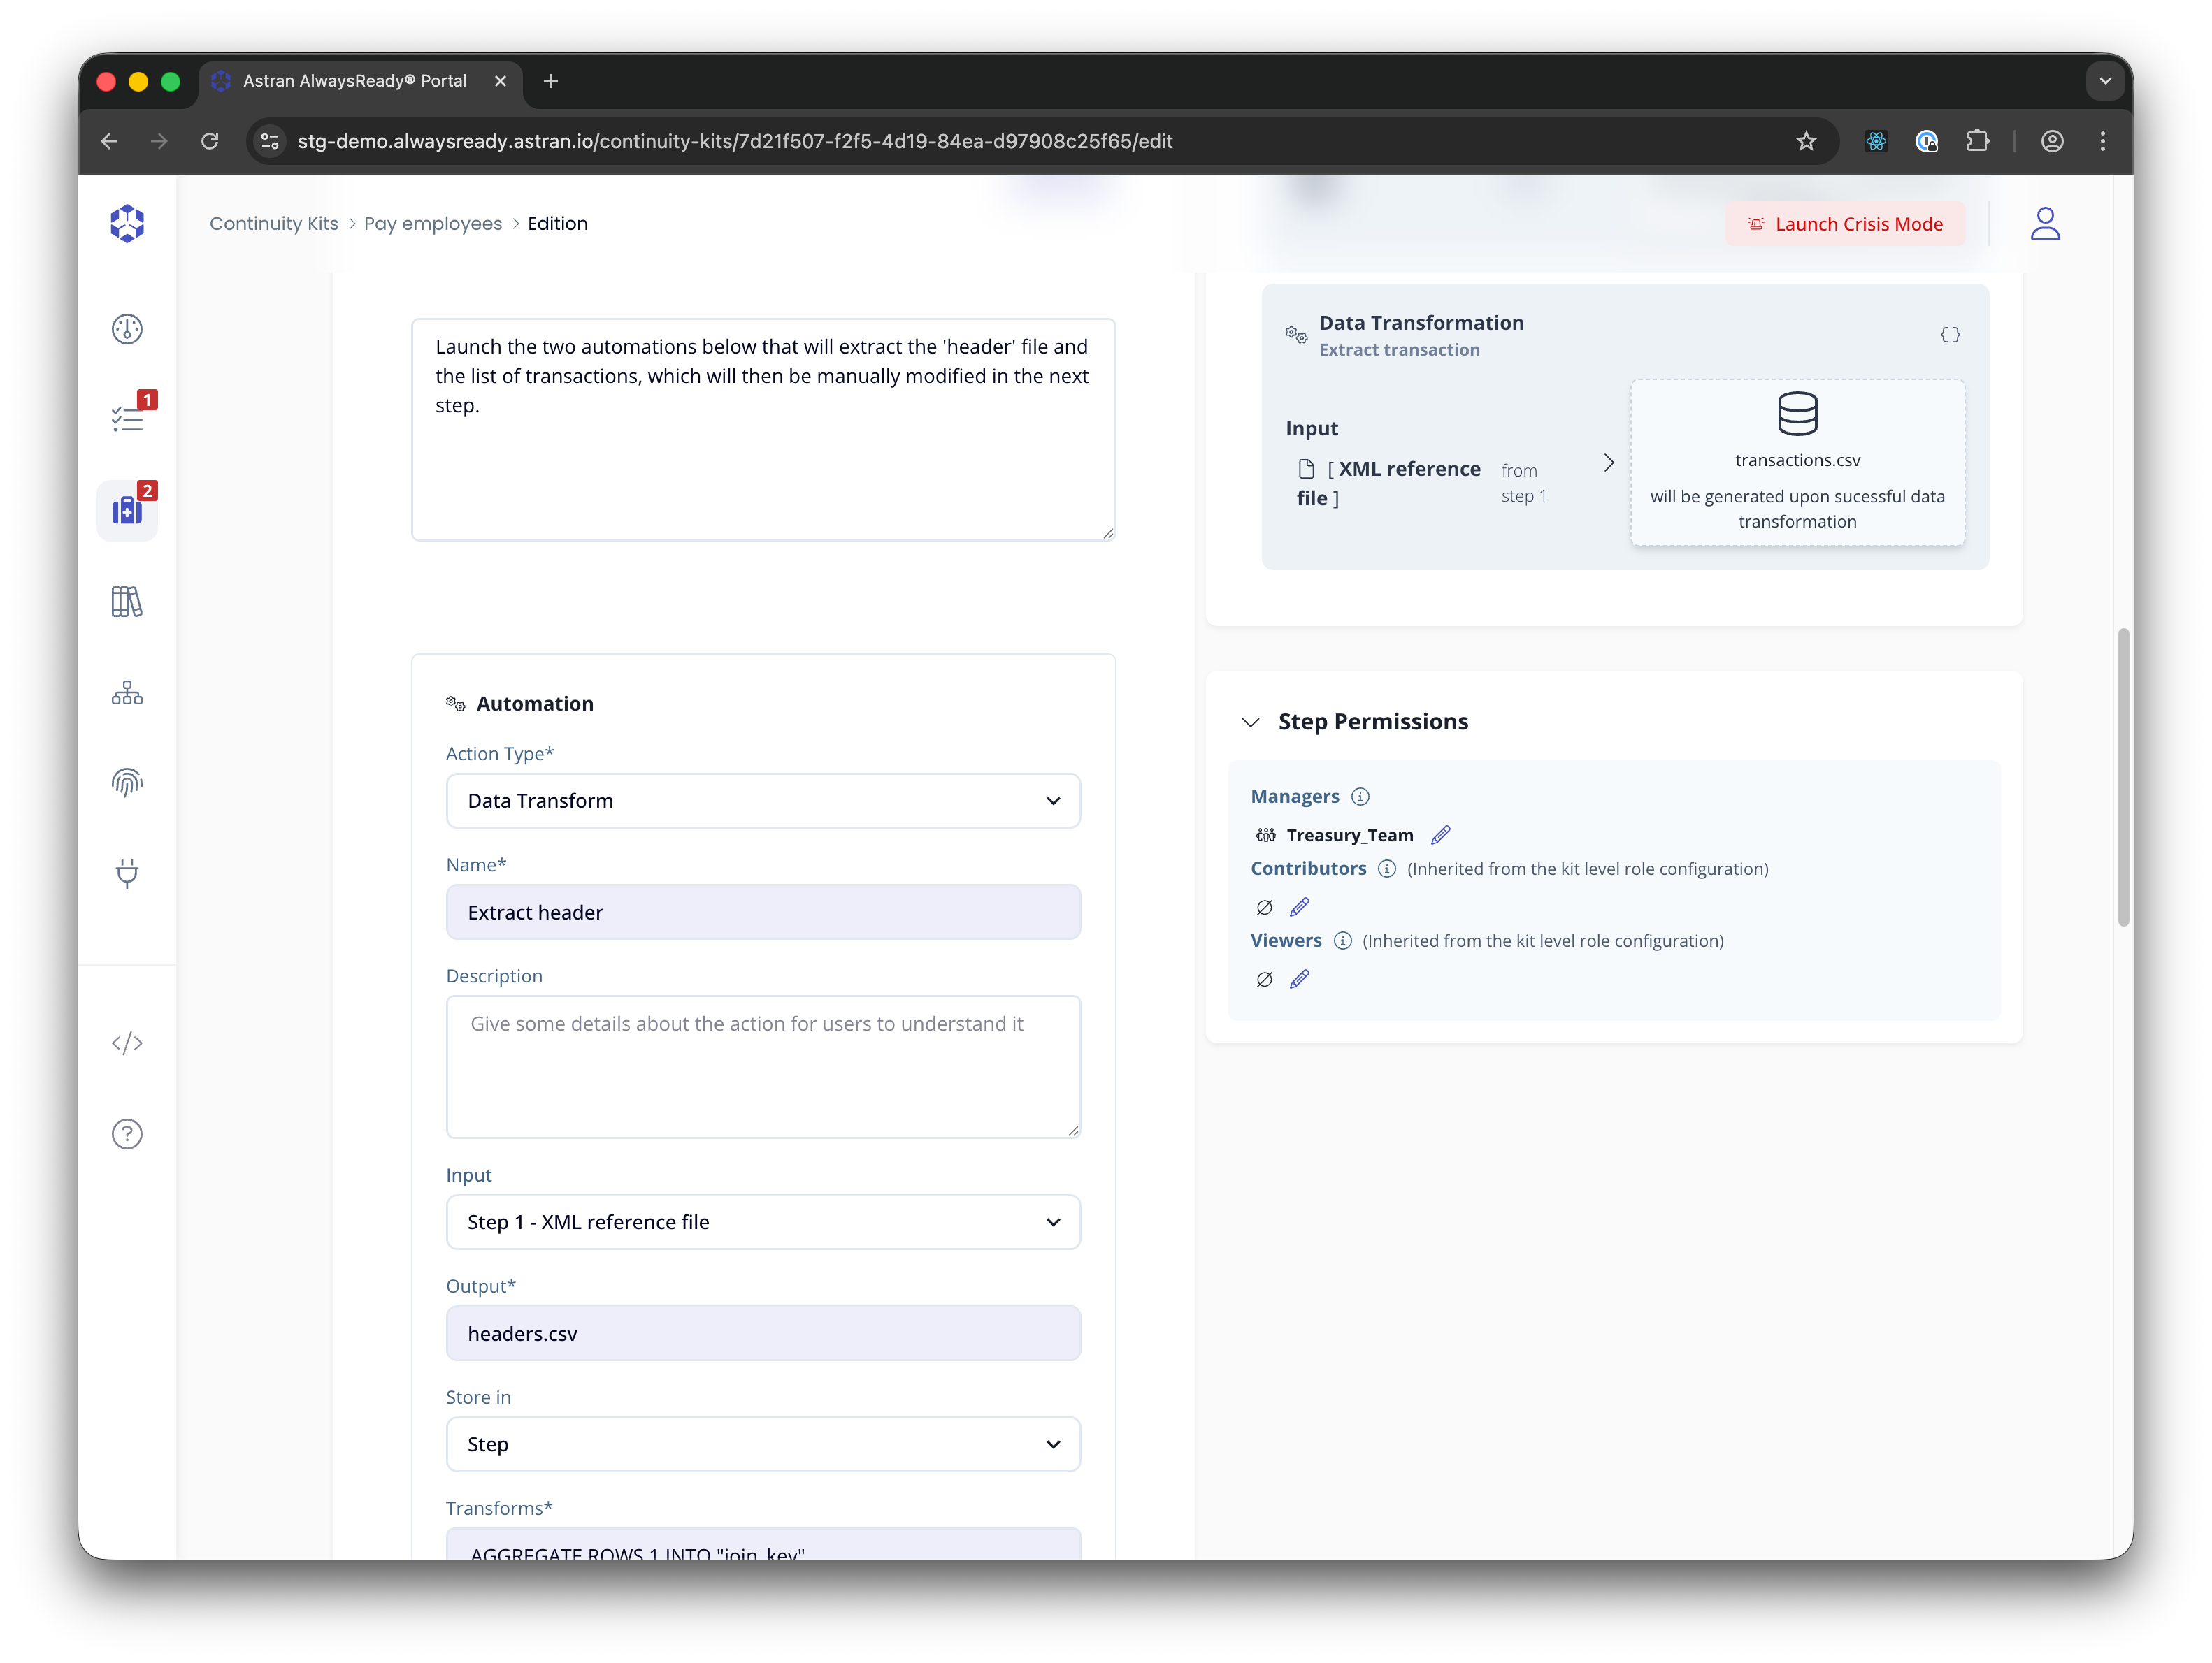
Task: Open the Action Type dropdown
Action: (x=762, y=801)
